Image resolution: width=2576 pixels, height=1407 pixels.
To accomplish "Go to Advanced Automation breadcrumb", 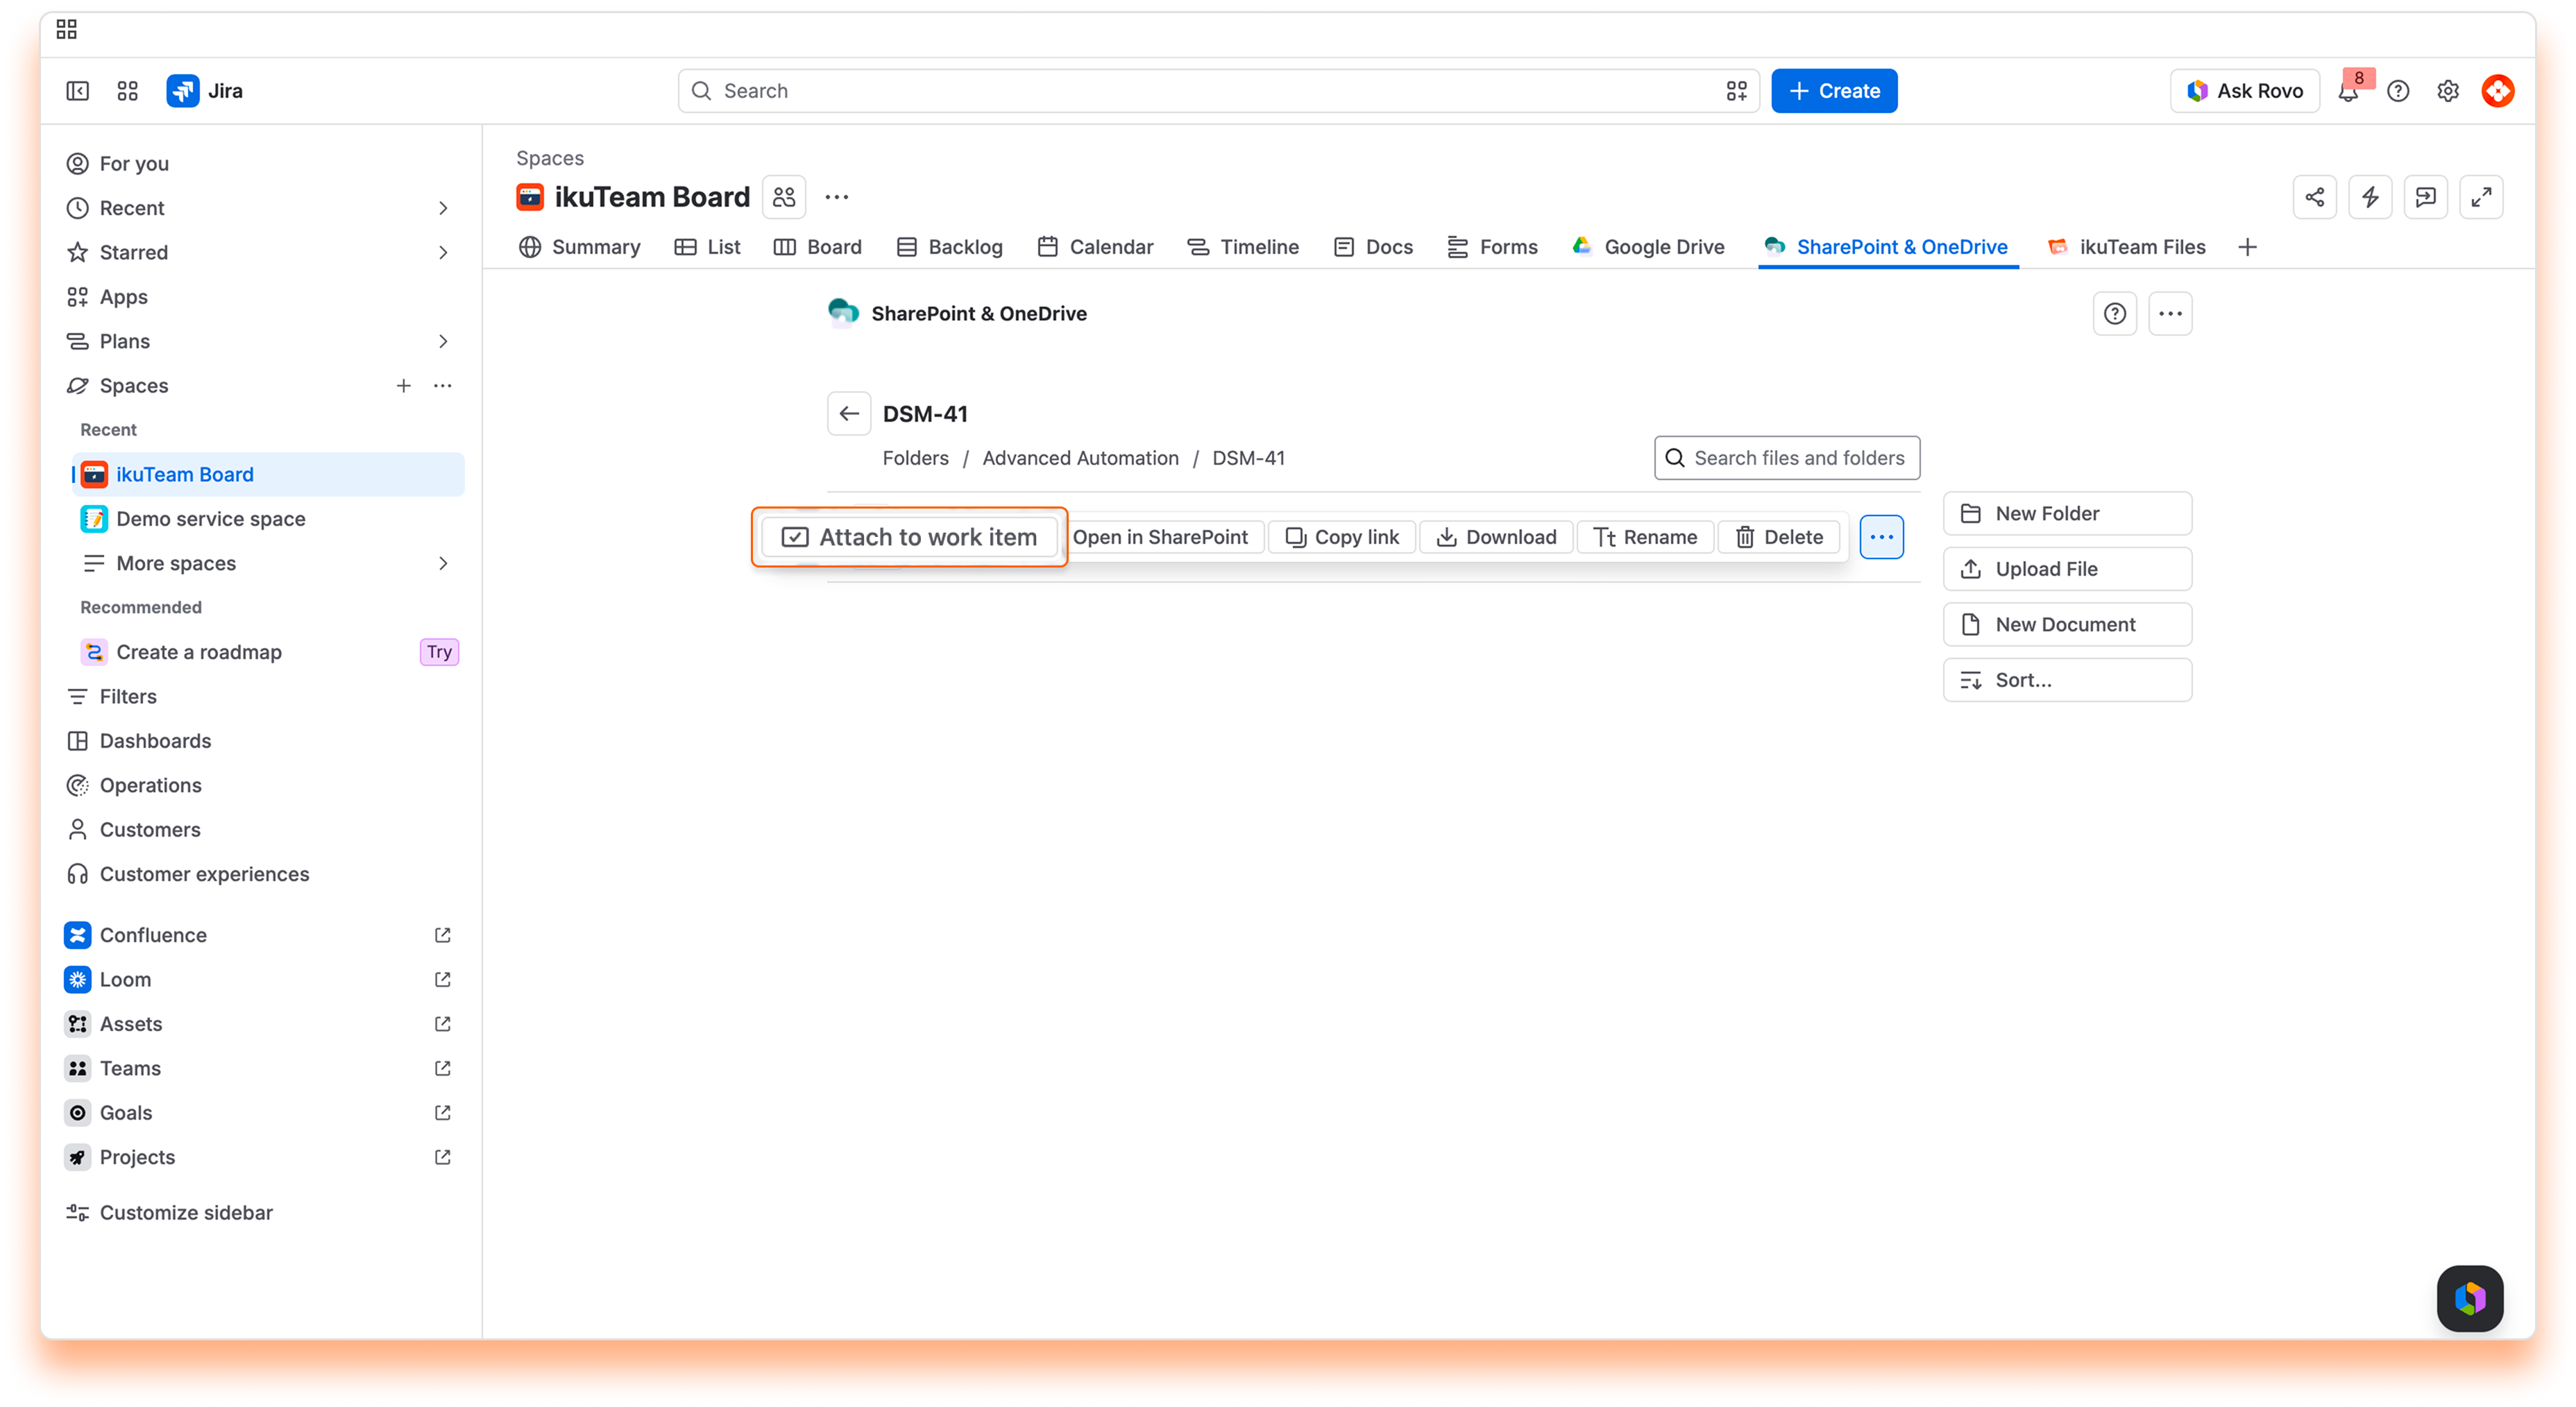I will click(x=1080, y=458).
